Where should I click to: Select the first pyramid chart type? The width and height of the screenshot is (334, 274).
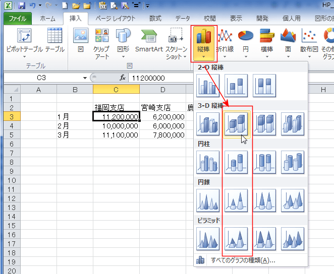click(x=208, y=238)
